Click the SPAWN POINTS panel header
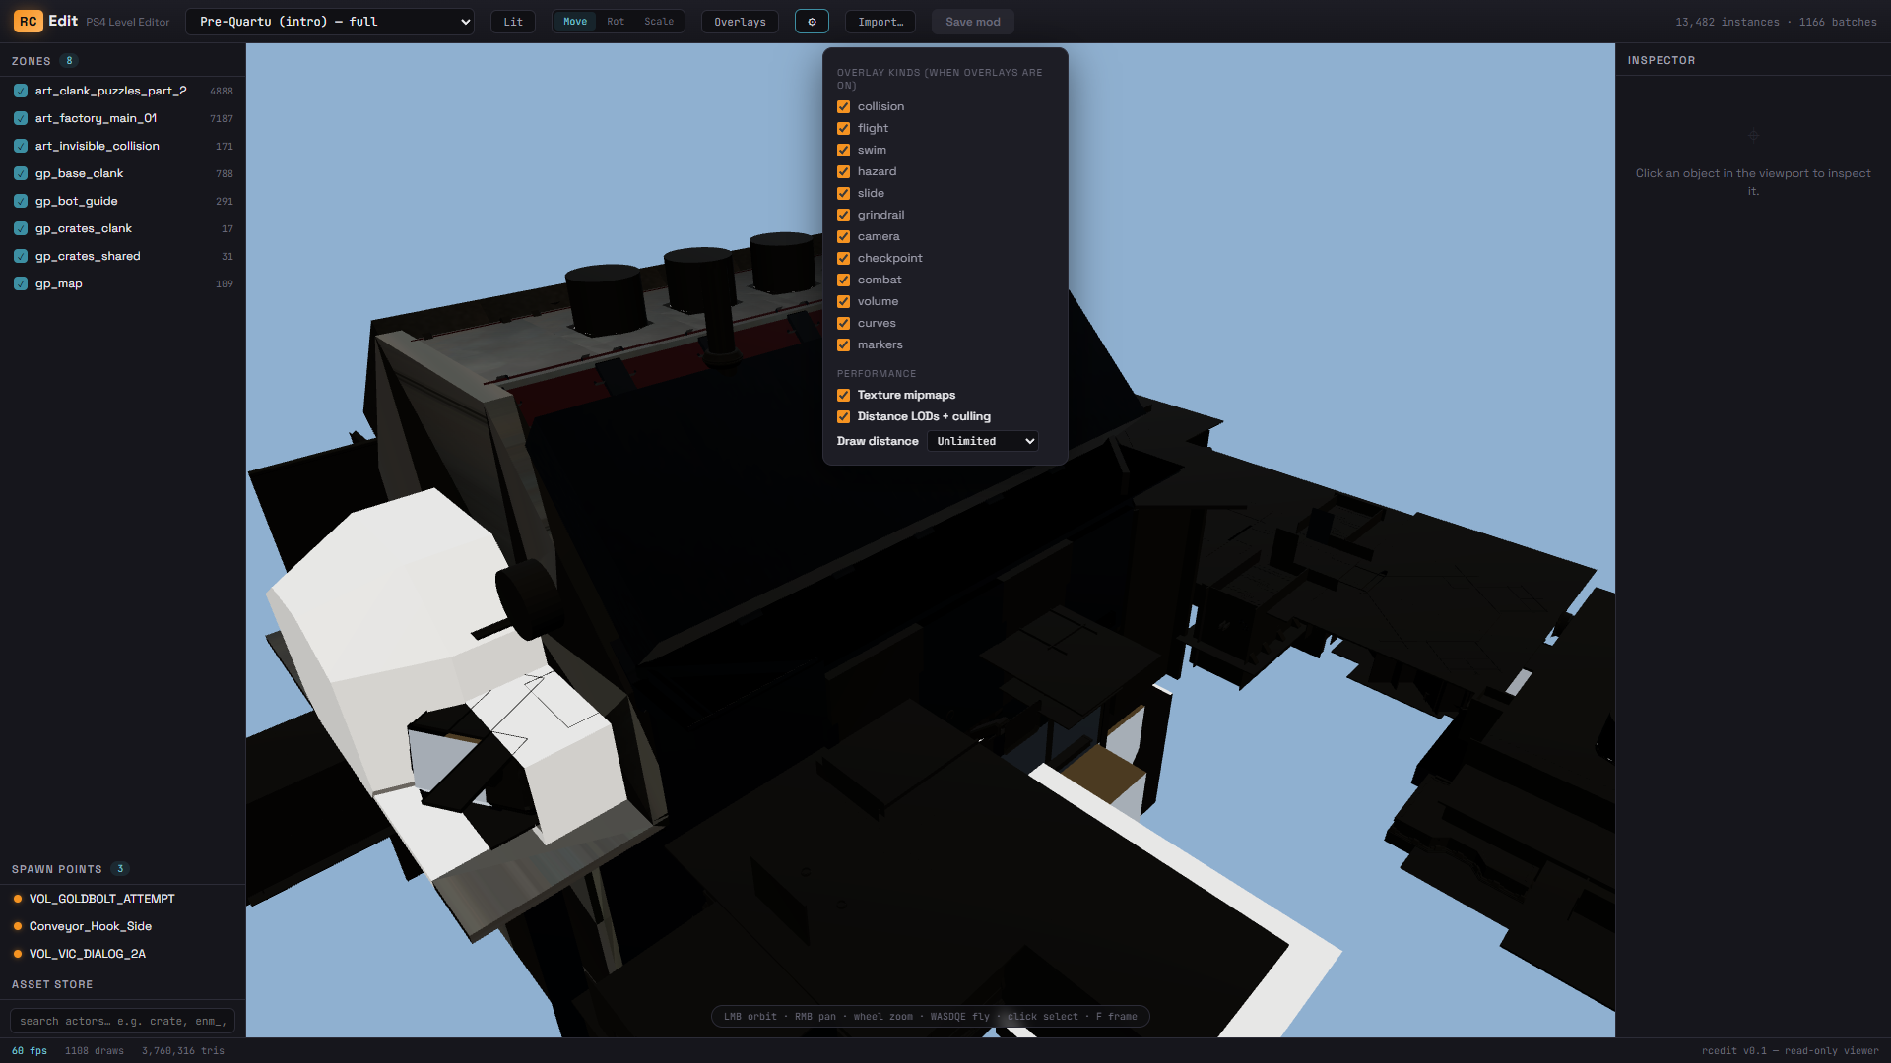 57,869
